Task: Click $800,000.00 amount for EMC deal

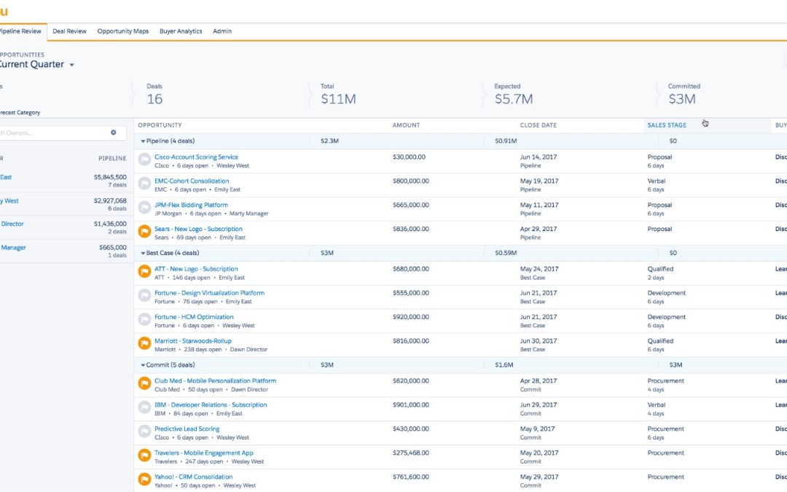Action: click(410, 181)
